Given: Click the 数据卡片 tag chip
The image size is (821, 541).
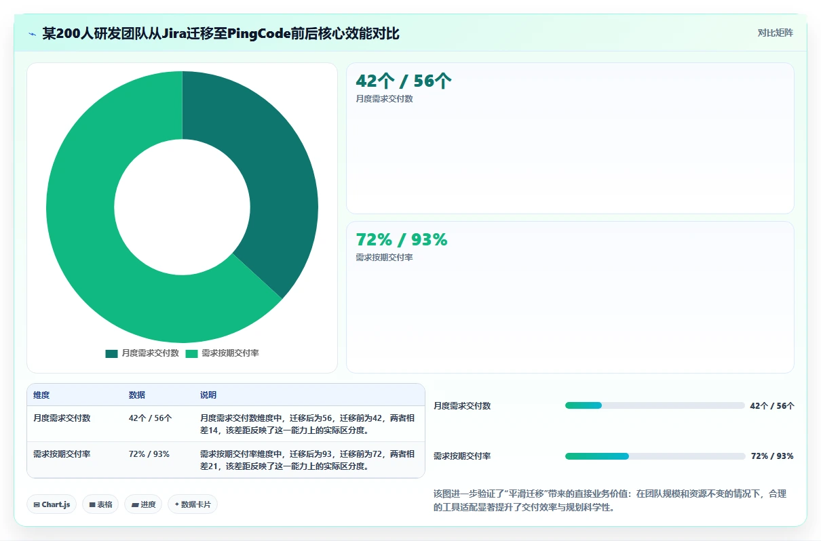Looking at the screenshot, I should [193, 504].
